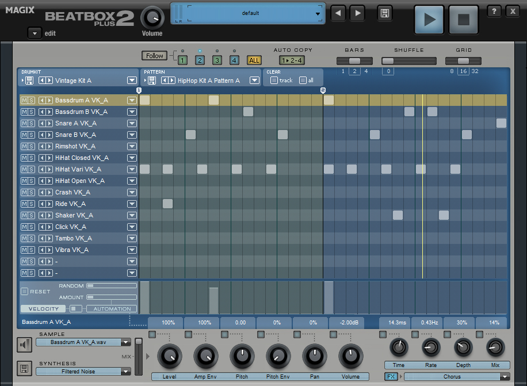Switch to the VELOCITY tab
This screenshot has height=386, width=527.
click(44, 309)
